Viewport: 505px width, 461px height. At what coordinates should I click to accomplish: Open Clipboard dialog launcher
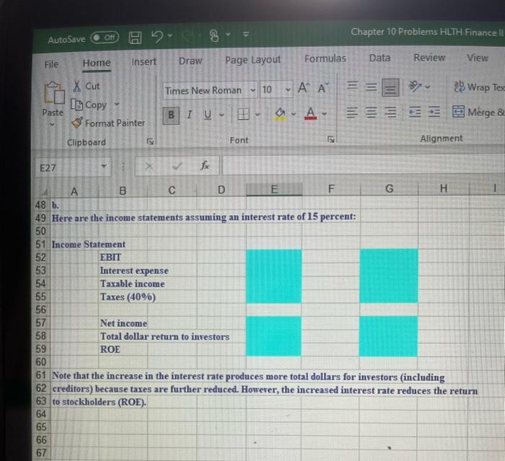click(x=150, y=141)
